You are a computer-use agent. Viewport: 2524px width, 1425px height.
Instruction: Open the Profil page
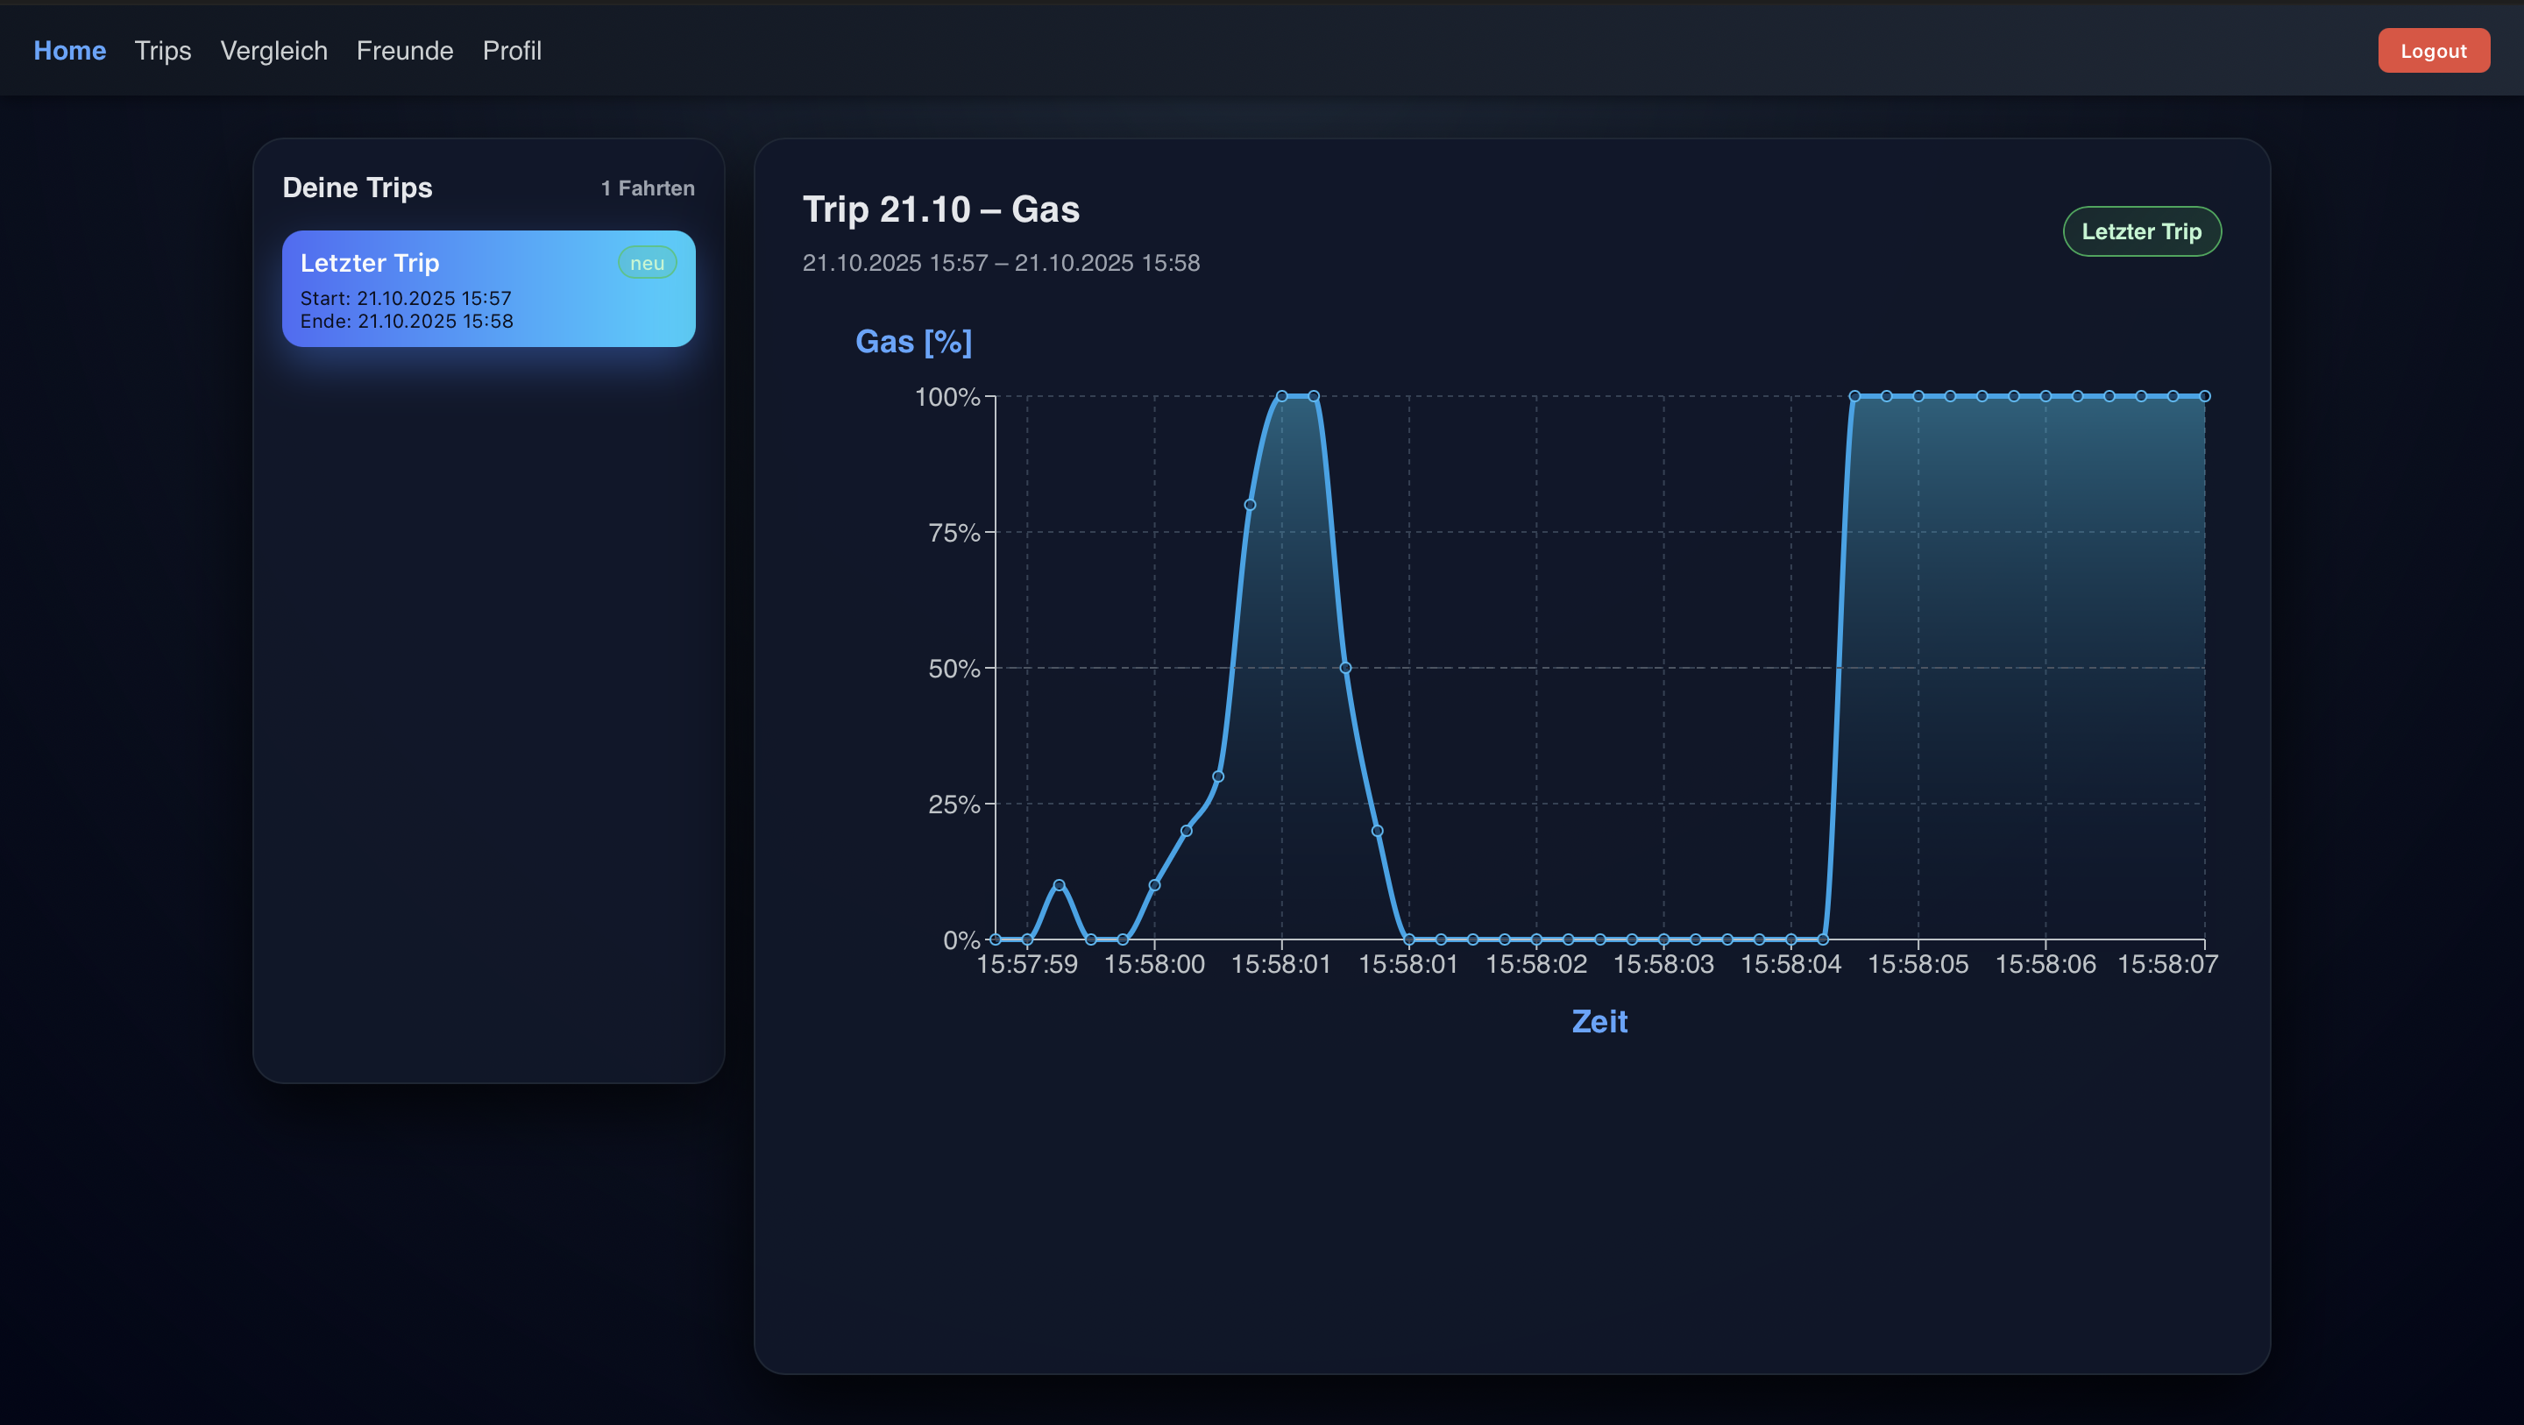pyautogui.click(x=512, y=51)
